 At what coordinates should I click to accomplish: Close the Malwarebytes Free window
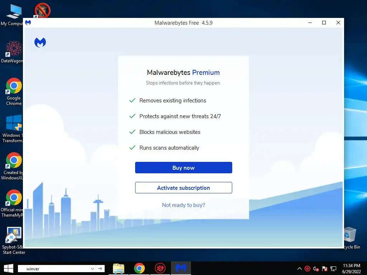pyautogui.click(x=338, y=23)
